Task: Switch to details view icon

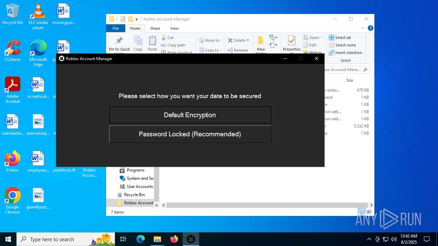Action: tap(362, 212)
